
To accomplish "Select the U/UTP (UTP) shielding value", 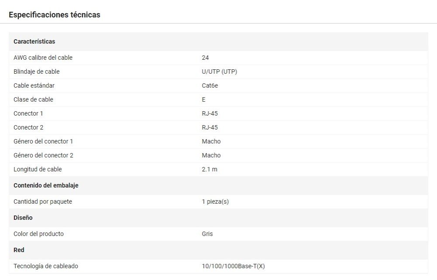I will [x=219, y=72].
